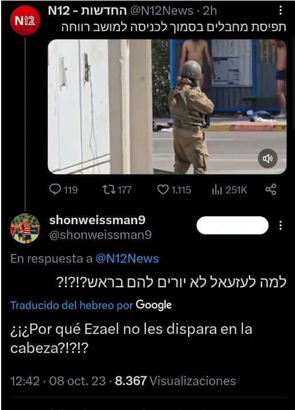View analytics via the bar chart icon
295x410 pixels.
tap(229, 190)
